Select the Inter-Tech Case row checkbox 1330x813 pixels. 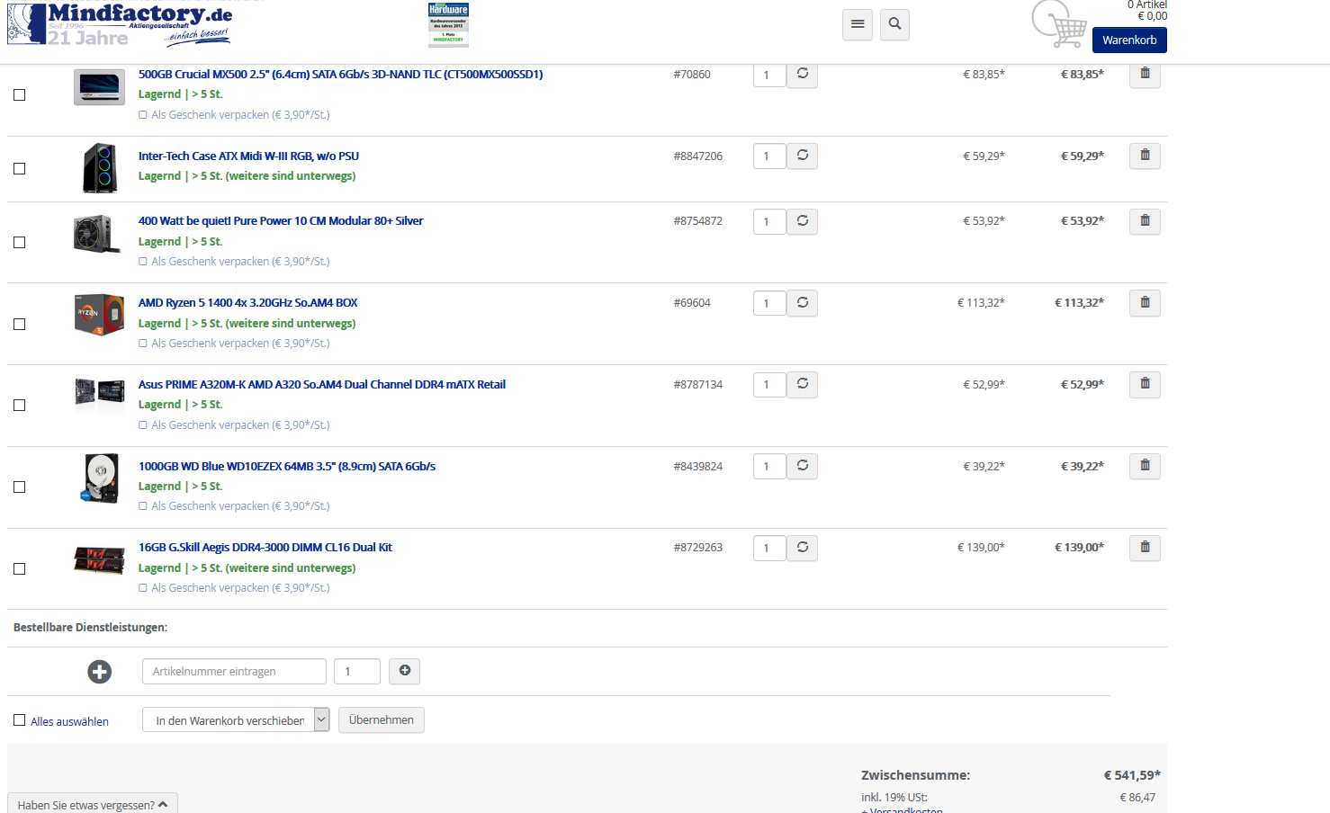tap(19, 168)
